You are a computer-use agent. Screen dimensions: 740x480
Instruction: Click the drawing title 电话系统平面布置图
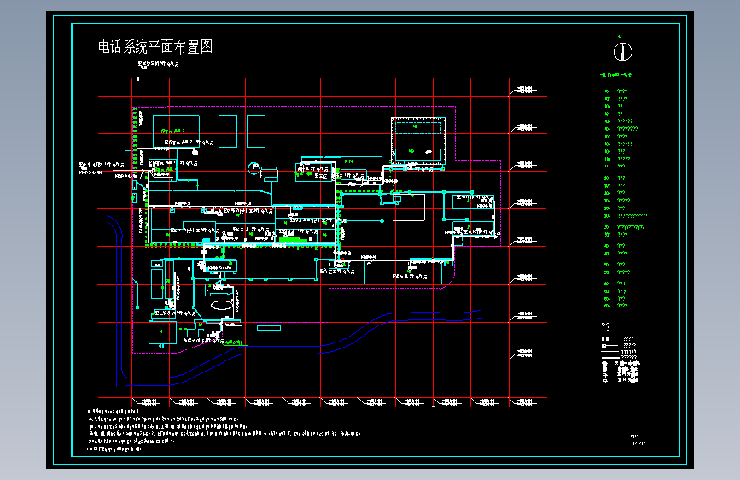point(155,47)
